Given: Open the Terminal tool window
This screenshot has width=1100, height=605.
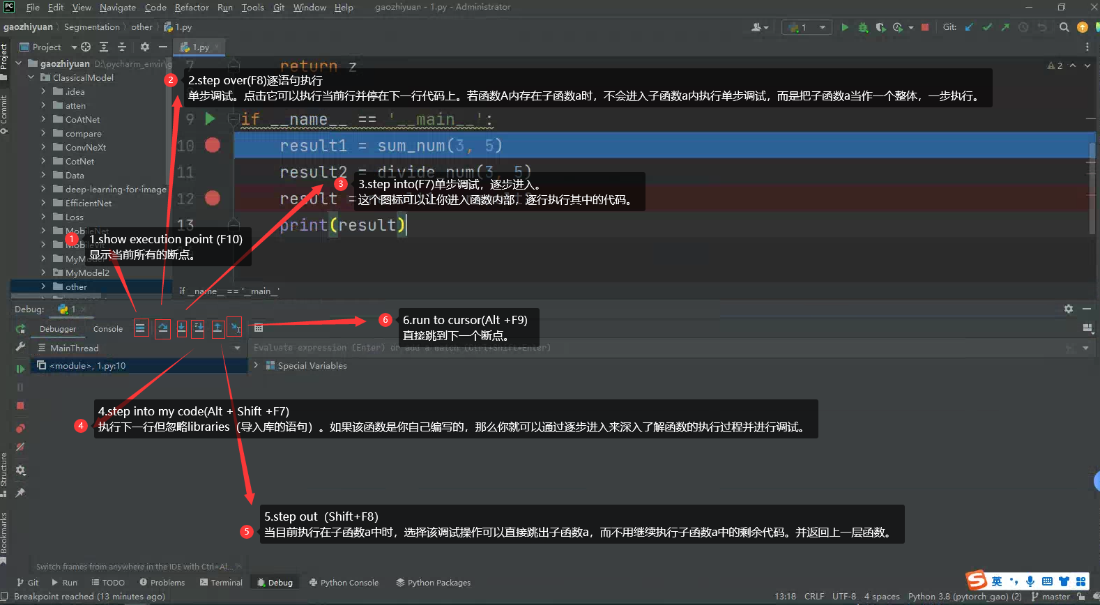Looking at the screenshot, I should click(x=221, y=583).
